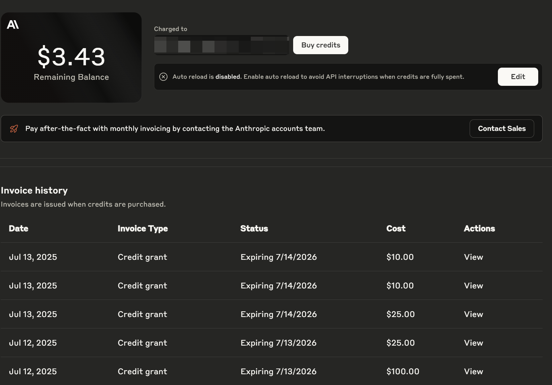Click the Status column header

[x=254, y=229]
